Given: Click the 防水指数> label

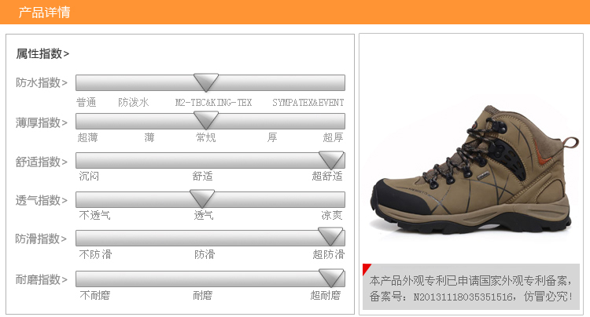Looking at the screenshot, I should [42, 82].
